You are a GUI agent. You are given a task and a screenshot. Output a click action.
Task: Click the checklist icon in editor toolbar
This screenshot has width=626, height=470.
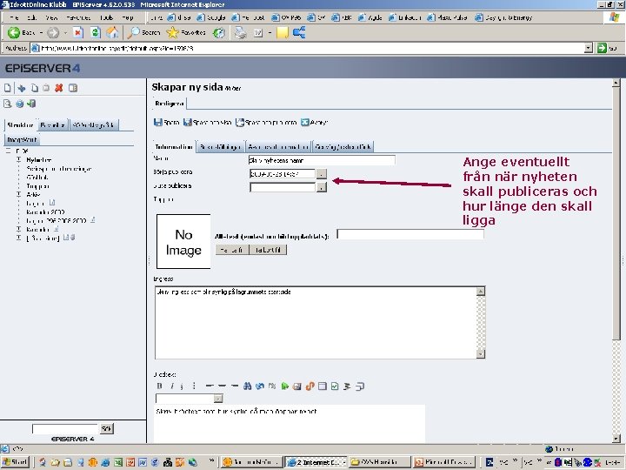[335, 386]
